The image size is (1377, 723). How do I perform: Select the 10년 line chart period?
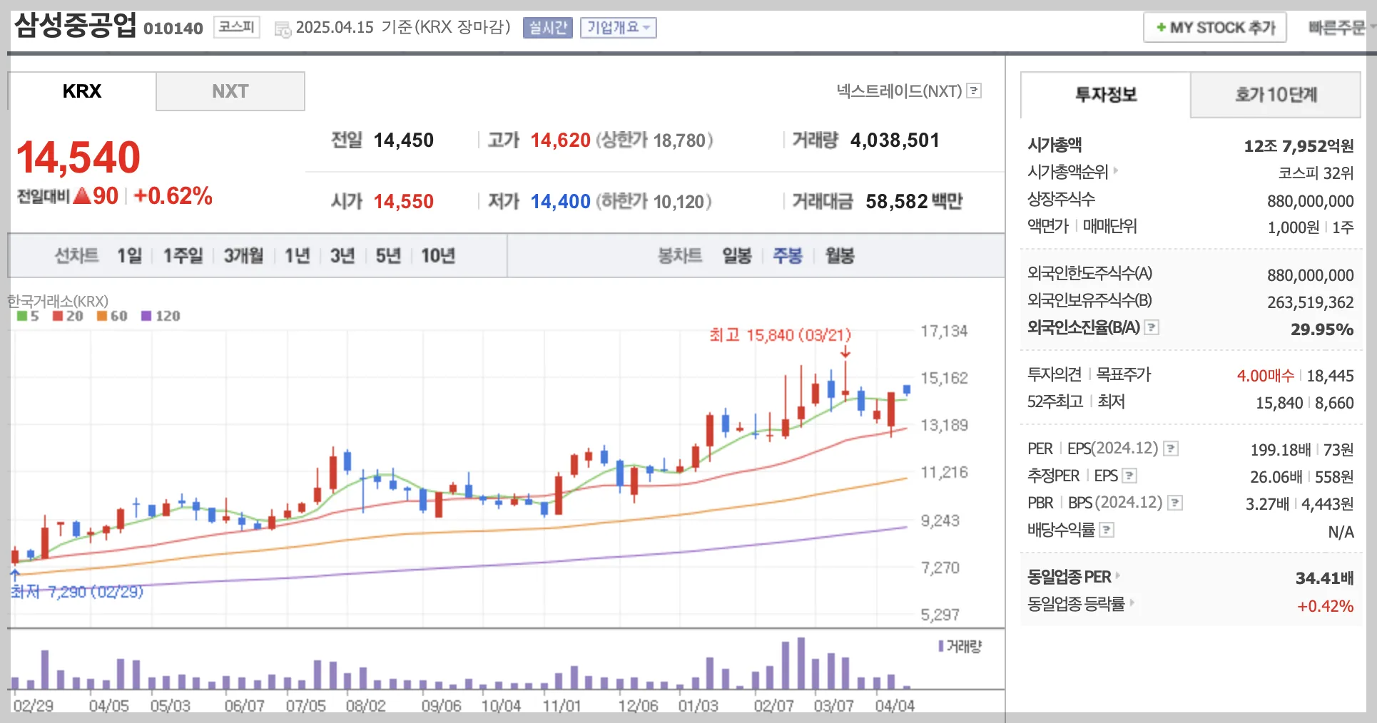tap(438, 255)
